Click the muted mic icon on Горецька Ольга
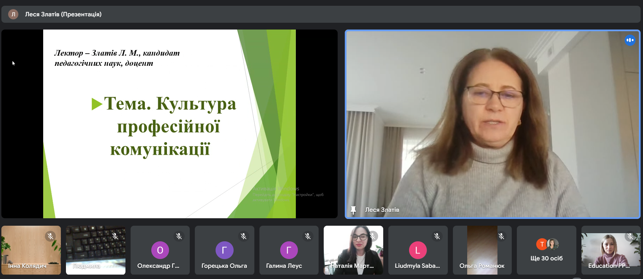Screen dimensions: 643x279 [x=243, y=236]
